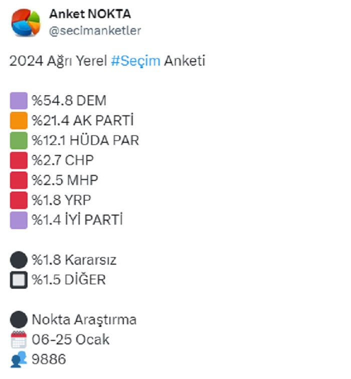The height and width of the screenshot is (379, 351).
Task: Click the black circle beside Nokta Araştırma
Action: click(x=19, y=320)
